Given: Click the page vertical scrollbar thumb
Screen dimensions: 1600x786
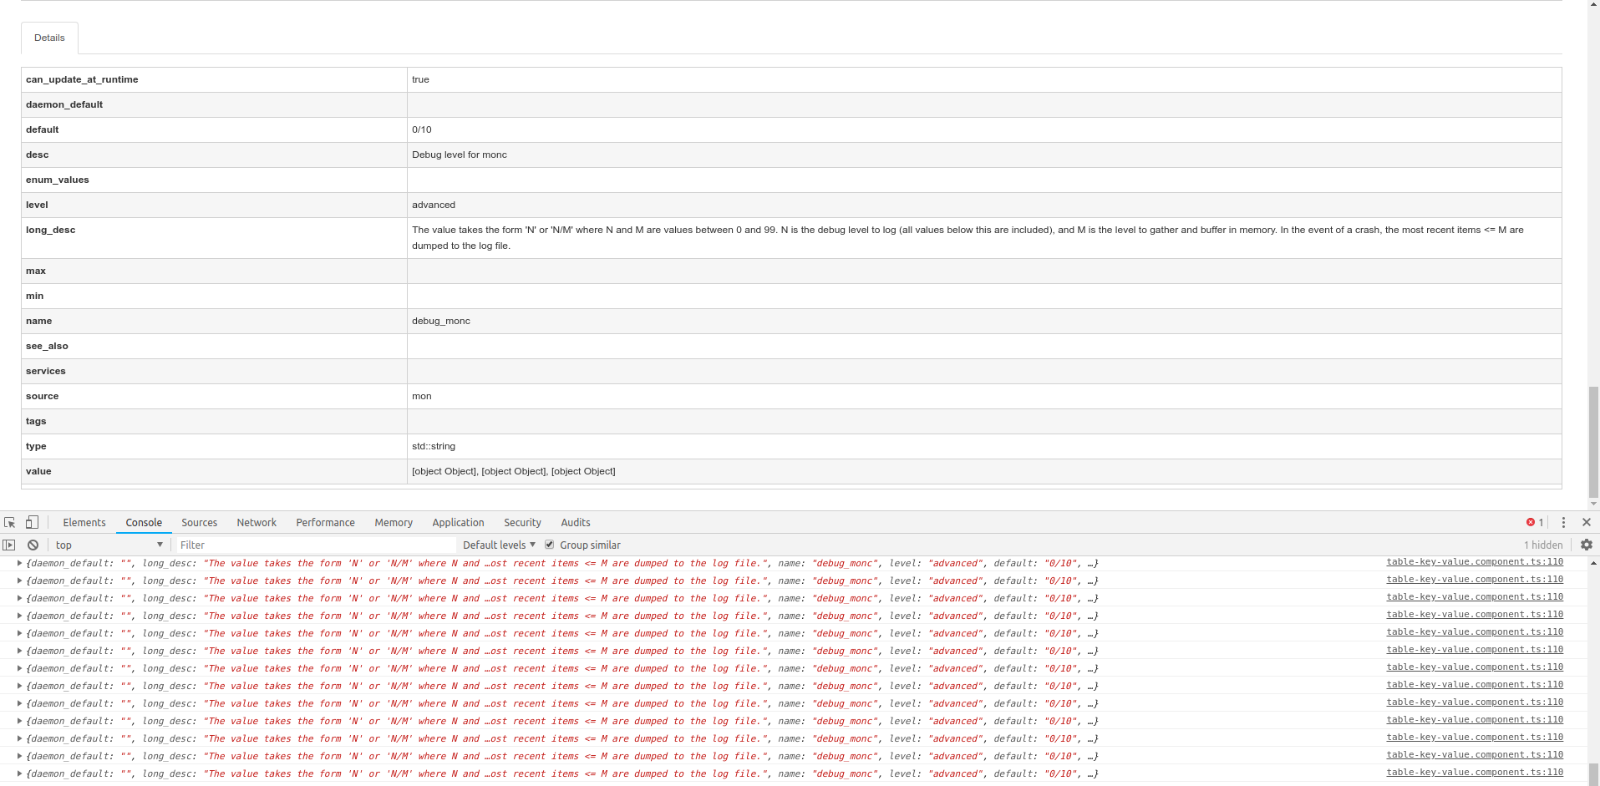Looking at the screenshot, I should click(x=1593, y=441).
